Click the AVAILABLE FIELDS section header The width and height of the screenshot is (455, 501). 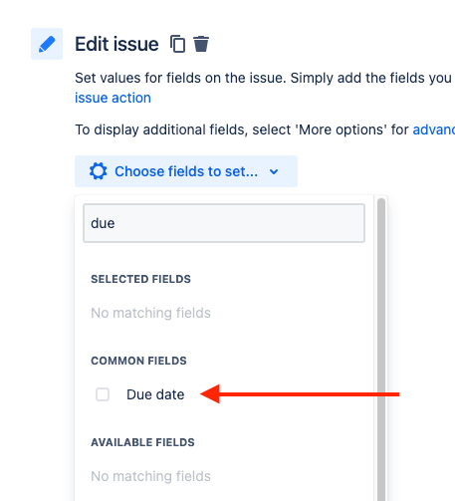142,442
